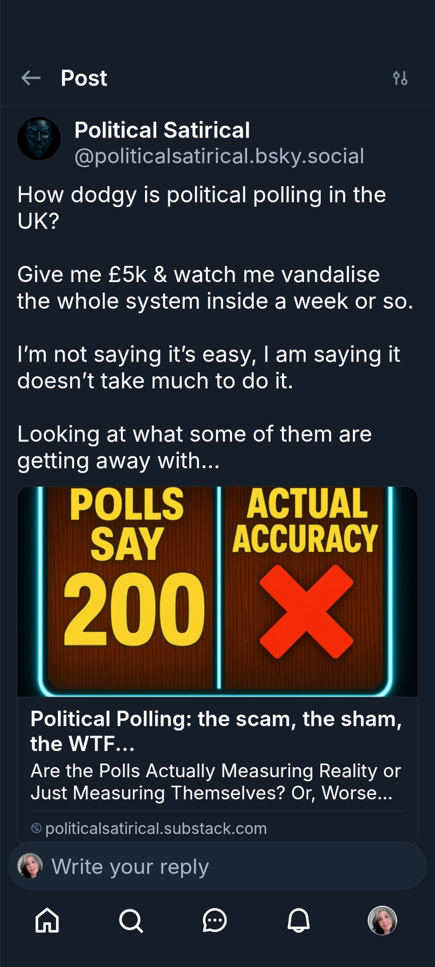The image size is (435, 967).
Task: Open thread preferences sliders icon
Action: click(400, 78)
